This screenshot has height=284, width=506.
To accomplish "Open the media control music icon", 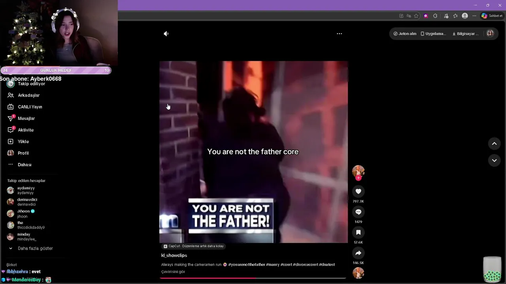I will point(446,16).
